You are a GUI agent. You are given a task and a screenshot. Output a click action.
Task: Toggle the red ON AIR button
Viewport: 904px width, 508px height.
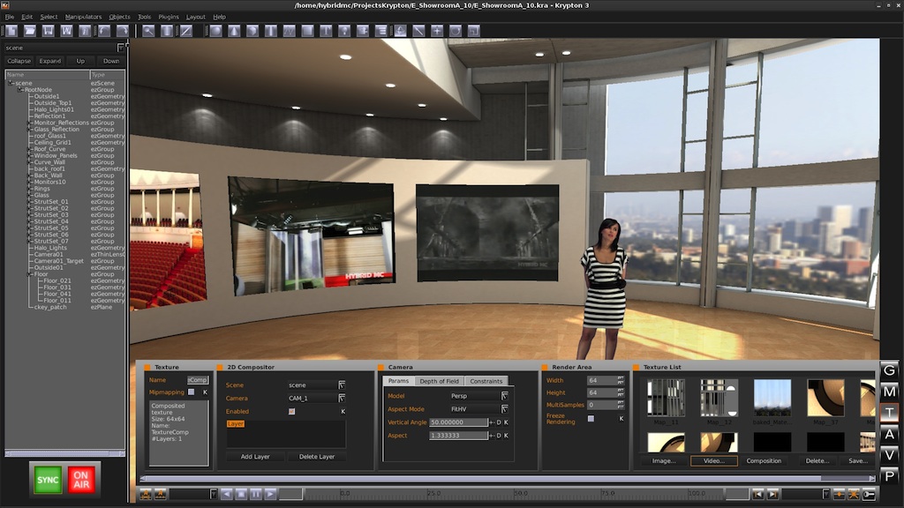click(x=81, y=480)
